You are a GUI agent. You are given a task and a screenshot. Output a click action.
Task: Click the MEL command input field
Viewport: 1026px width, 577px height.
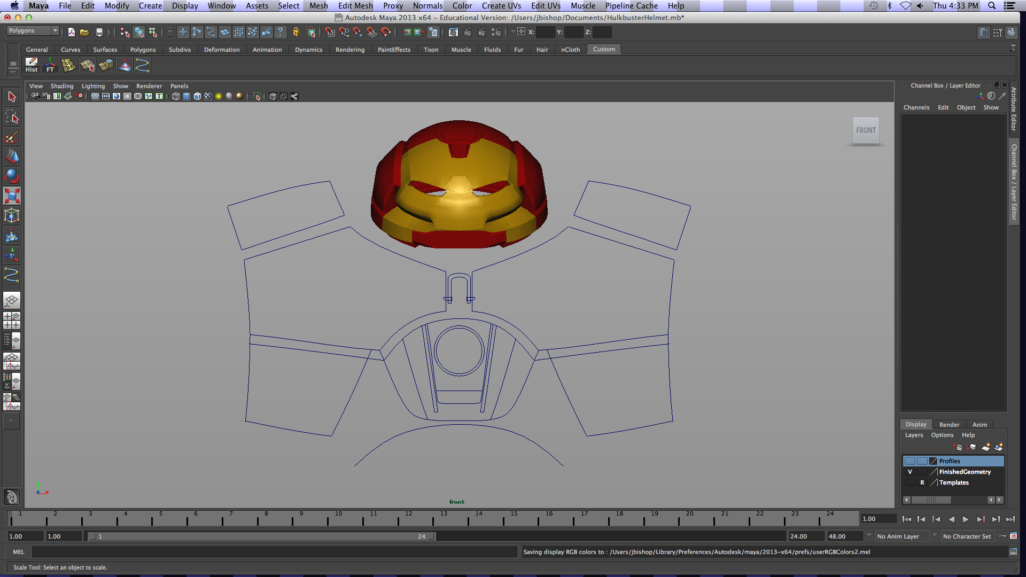275,552
